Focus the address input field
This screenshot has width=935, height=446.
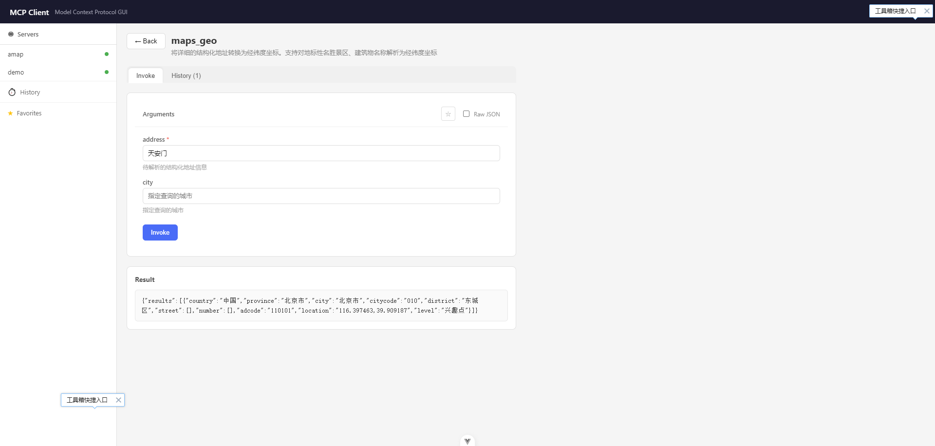pyautogui.click(x=321, y=153)
